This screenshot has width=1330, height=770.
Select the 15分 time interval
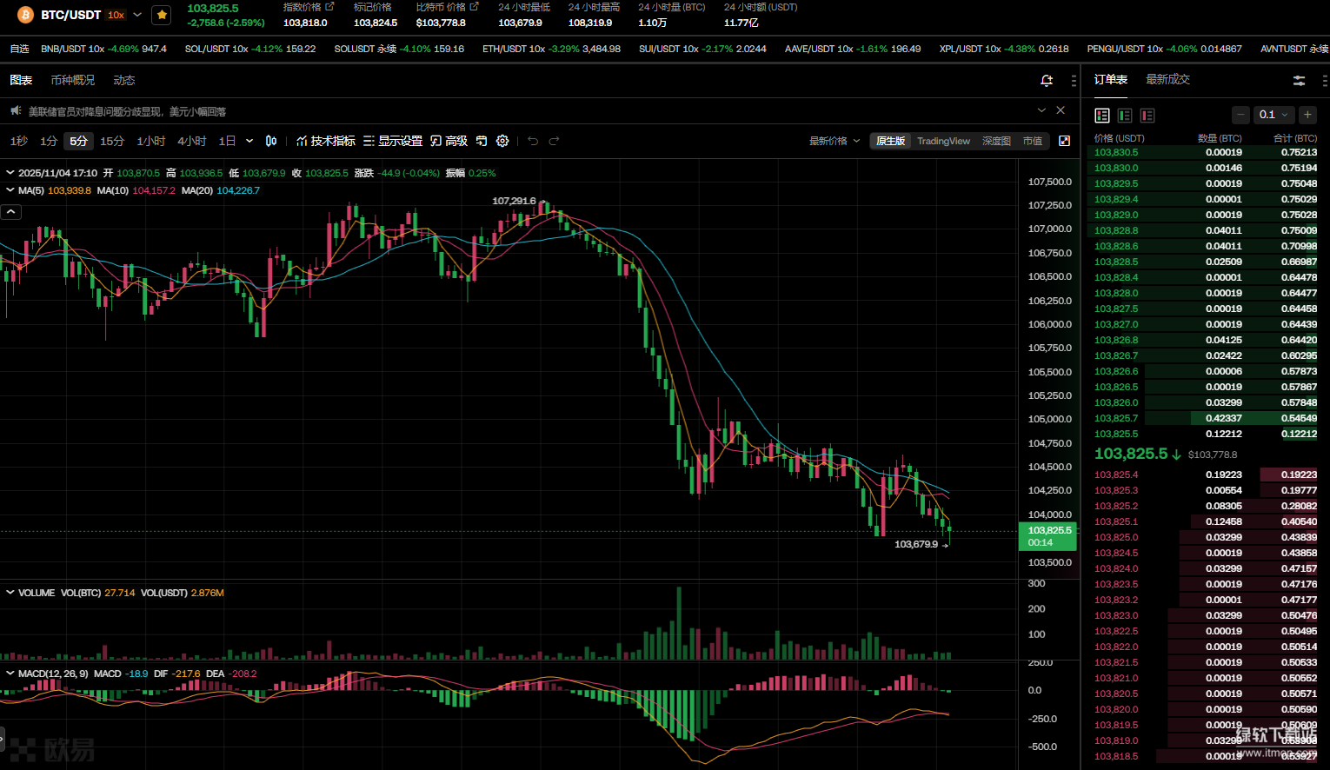coord(112,141)
